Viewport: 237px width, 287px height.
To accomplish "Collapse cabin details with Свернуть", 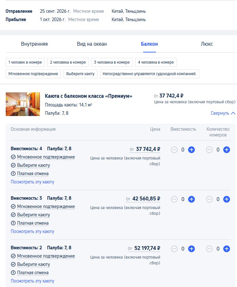I will point(223,113).
